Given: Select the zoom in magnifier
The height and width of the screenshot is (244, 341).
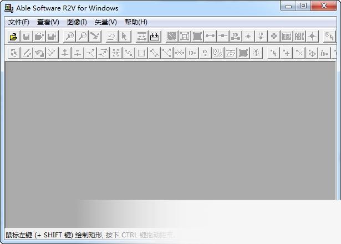Looking at the screenshot, I should [x=70, y=37].
